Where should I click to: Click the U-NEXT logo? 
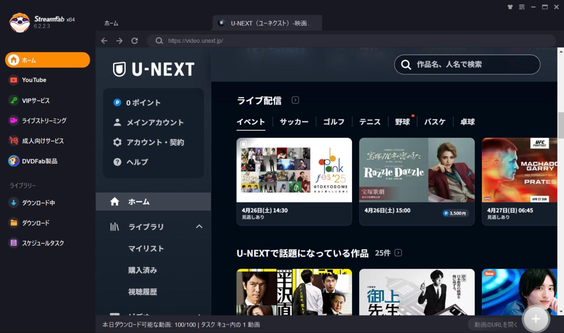click(153, 69)
